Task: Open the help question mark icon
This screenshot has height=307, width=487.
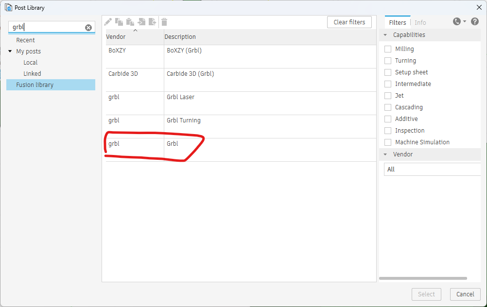Action: point(475,21)
